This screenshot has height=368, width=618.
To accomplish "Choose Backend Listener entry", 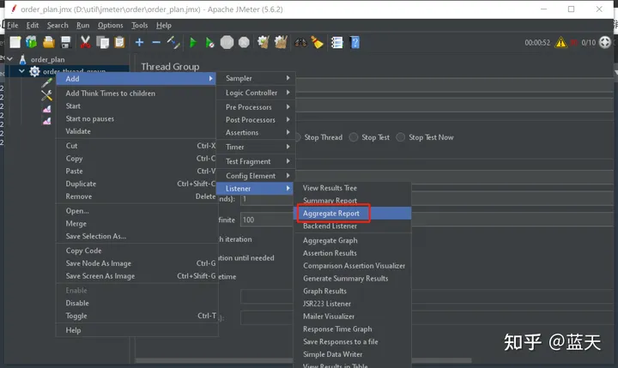I will pos(353,226).
